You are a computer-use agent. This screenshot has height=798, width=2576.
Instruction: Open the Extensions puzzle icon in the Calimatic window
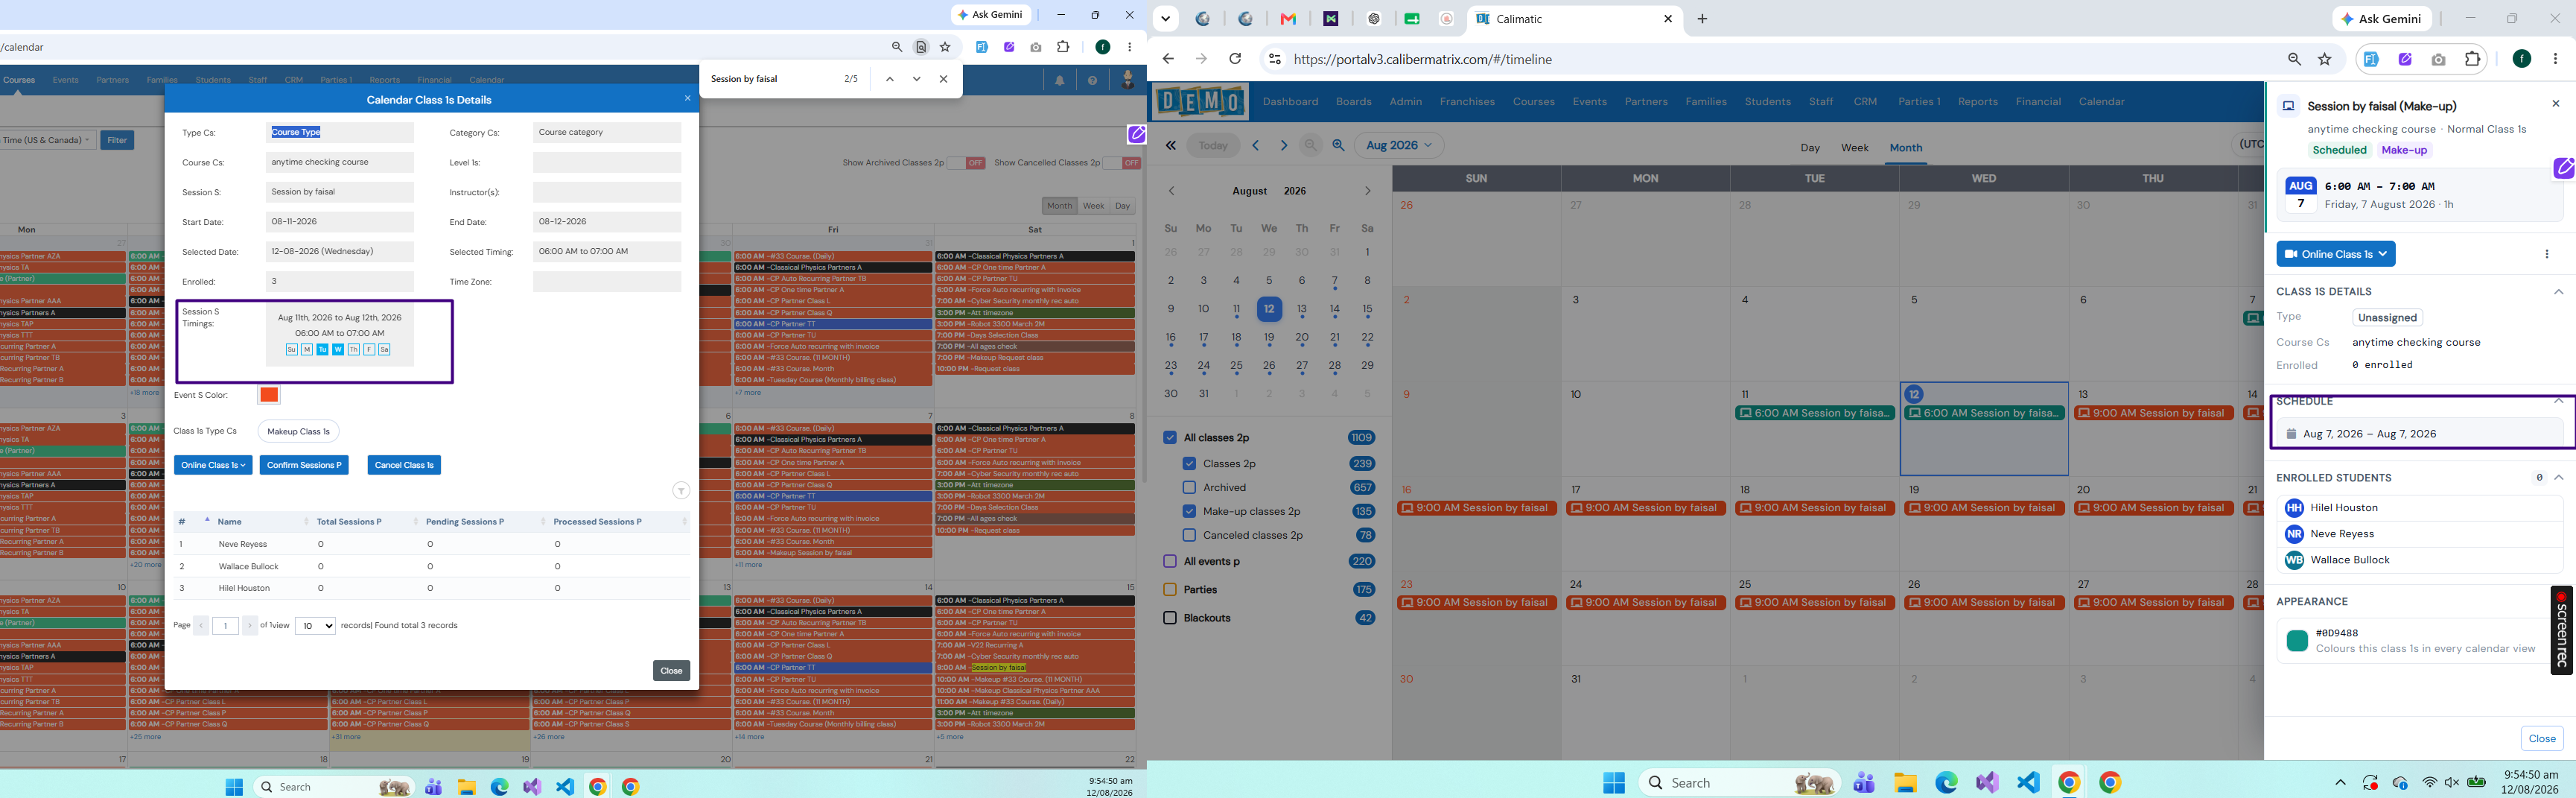tap(2472, 59)
